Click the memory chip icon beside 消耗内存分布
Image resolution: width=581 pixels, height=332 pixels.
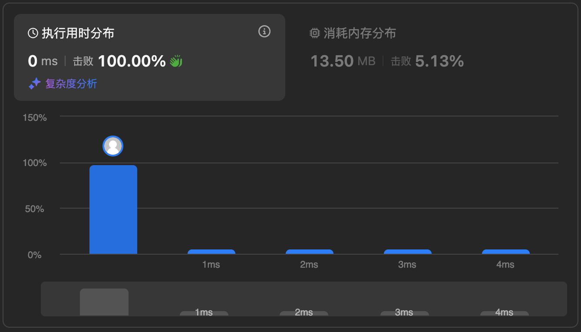(x=314, y=33)
